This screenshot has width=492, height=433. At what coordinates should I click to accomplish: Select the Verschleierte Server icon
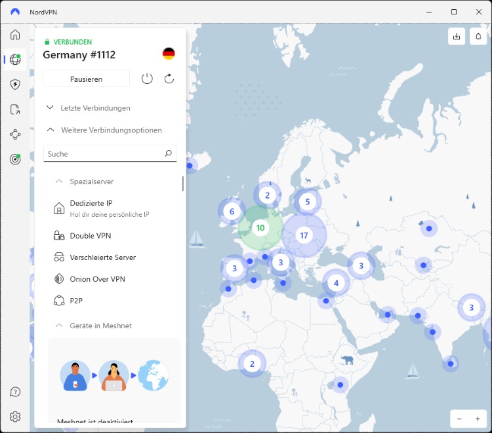tap(59, 257)
